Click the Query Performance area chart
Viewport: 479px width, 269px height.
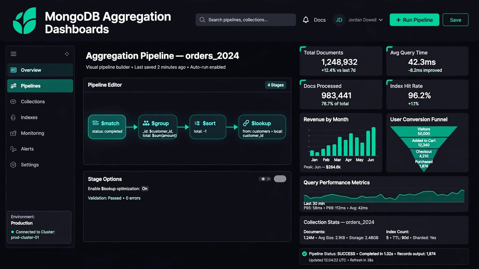tap(384, 196)
